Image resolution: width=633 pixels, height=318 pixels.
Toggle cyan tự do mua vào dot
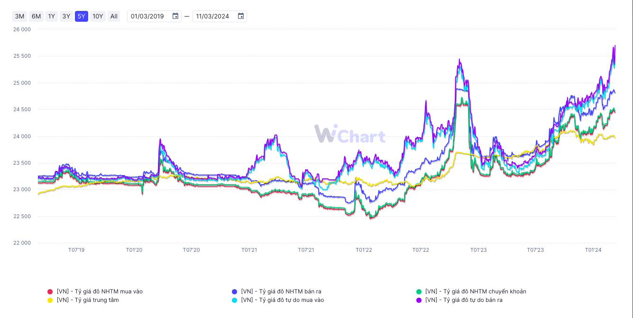coord(235,300)
